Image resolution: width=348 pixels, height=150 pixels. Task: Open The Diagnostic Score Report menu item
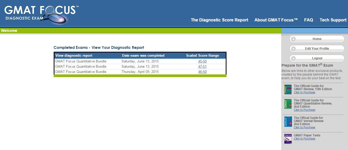click(219, 20)
